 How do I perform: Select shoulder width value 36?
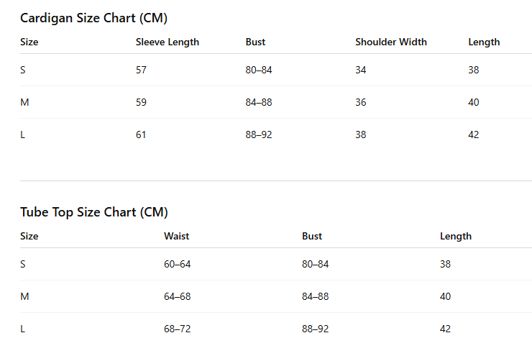pyautogui.click(x=361, y=102)
